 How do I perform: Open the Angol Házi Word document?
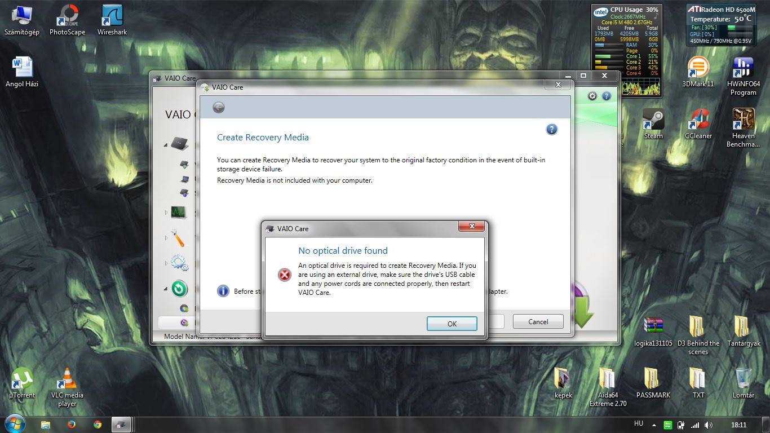pos(22,72)
